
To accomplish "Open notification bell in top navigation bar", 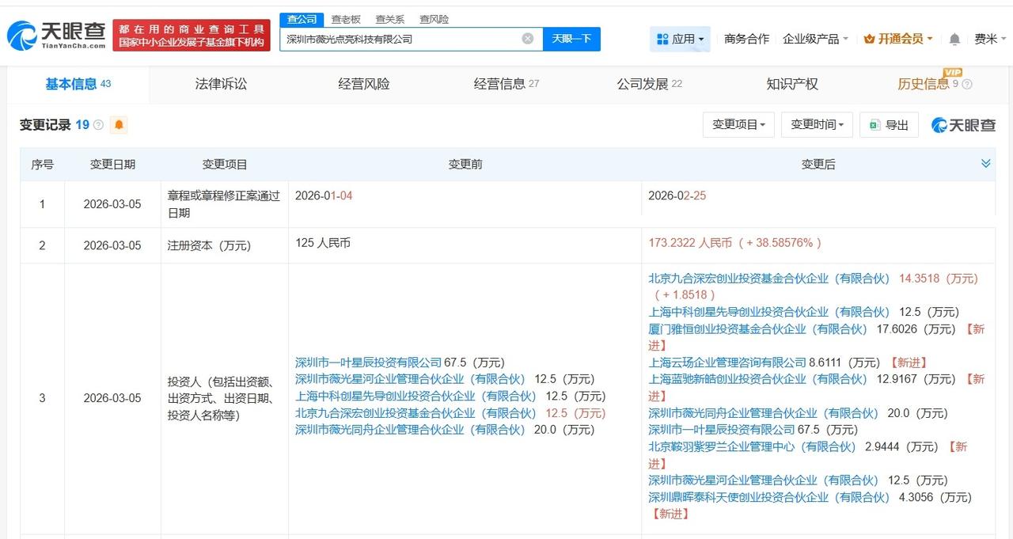I will pos(954,38).
